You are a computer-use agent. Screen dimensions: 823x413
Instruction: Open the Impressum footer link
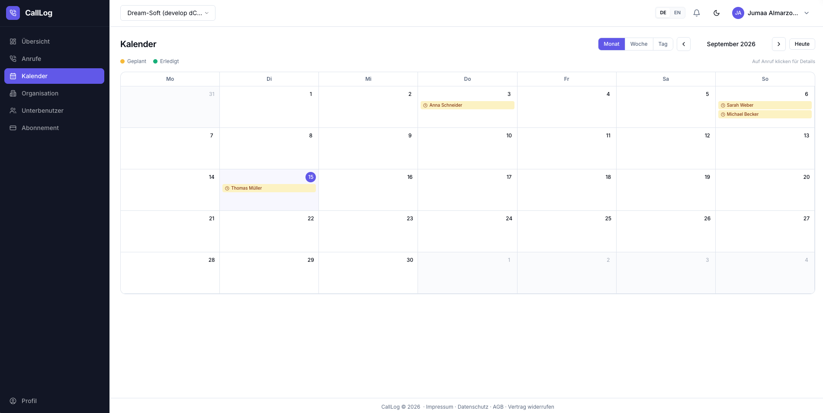click(440, 407)
